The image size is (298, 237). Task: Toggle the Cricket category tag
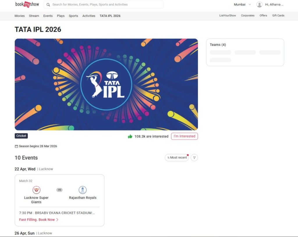pos(21,136)
